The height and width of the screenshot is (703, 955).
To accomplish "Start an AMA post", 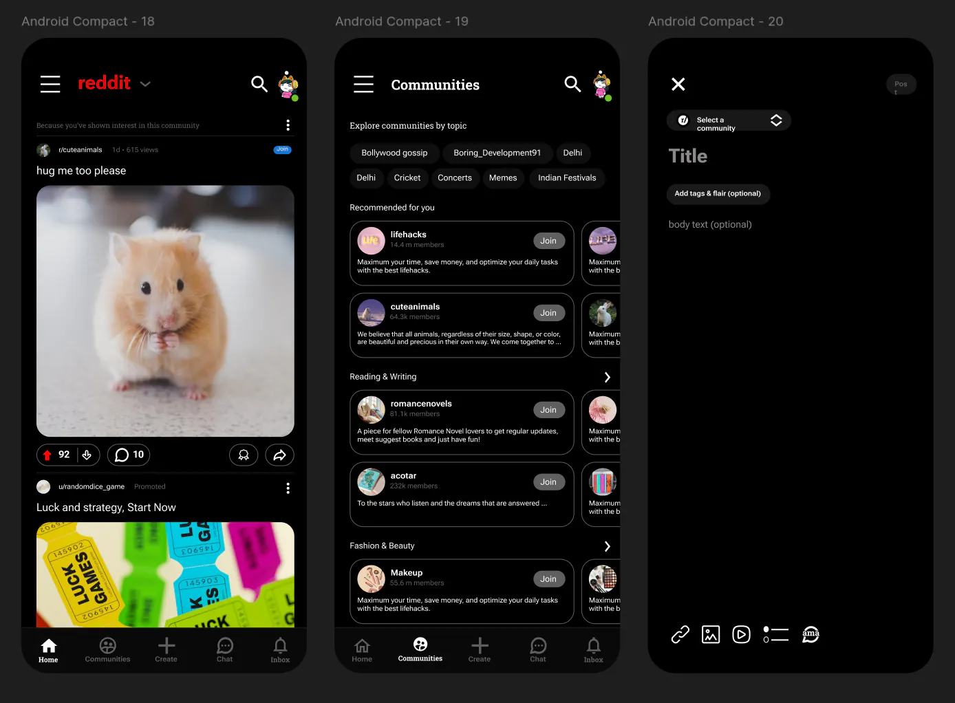I will click(811, 634).
